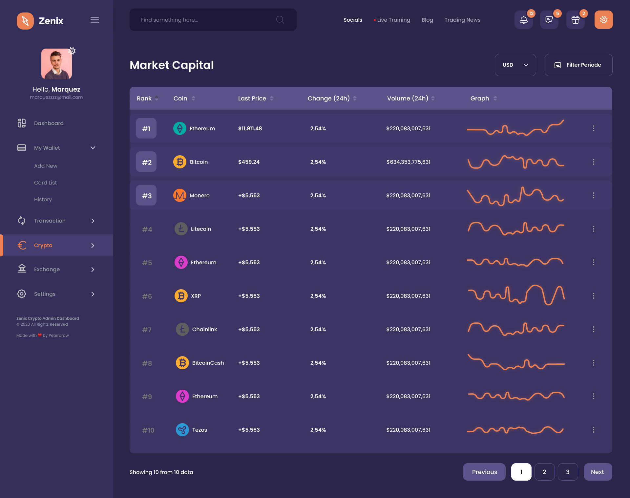Click the search magnifier icon
This screenshot has height=498, width=630.
(280, 20)
